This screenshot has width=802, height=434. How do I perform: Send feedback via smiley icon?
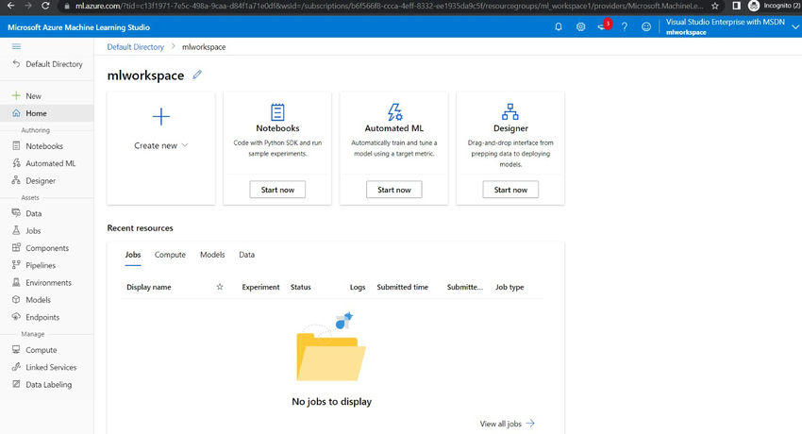coord(646,26)
